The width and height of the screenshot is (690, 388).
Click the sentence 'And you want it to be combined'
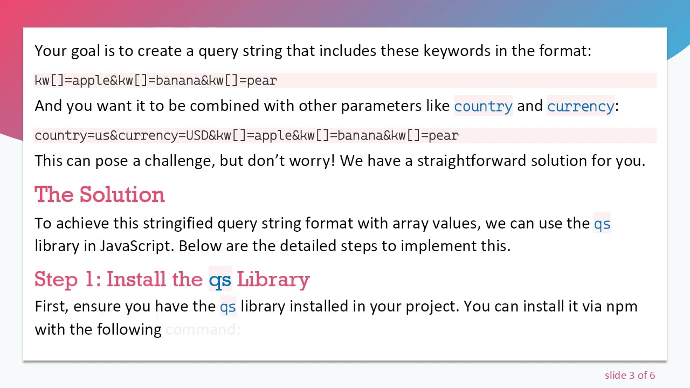tap(326, 106)
